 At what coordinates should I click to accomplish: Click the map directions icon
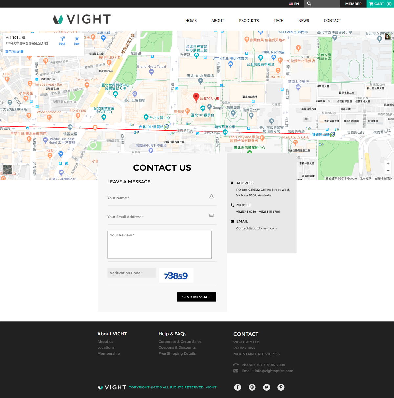point(62,40)
